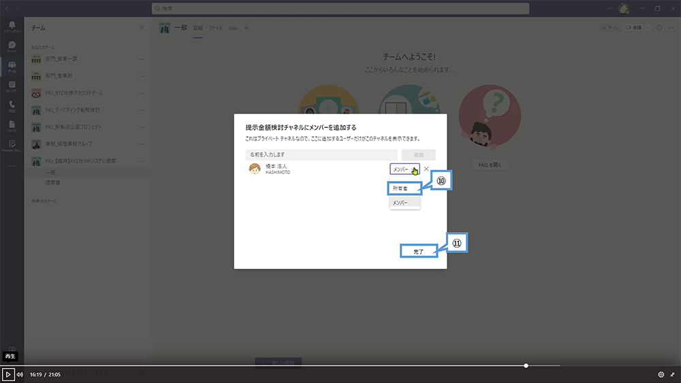
Task: Open settings ellipsis next to avatar
Action: pyautogui.click(x=609, y=8)
